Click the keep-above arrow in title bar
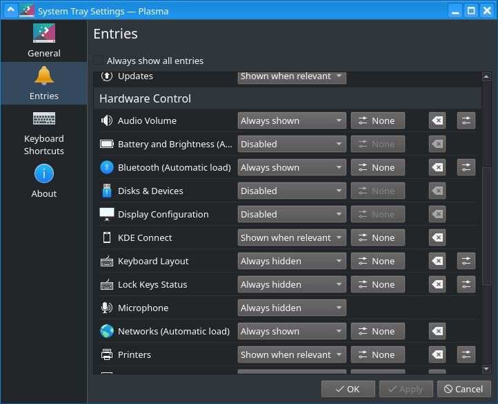The width and height of the screenshot is (498, 404). pyautogui.click(x=11, y=11)
